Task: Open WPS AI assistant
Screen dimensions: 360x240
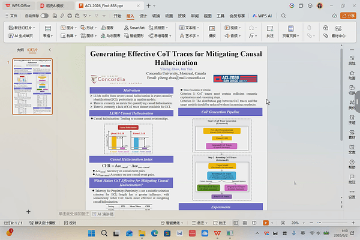Action: click(x=262, y=16)
